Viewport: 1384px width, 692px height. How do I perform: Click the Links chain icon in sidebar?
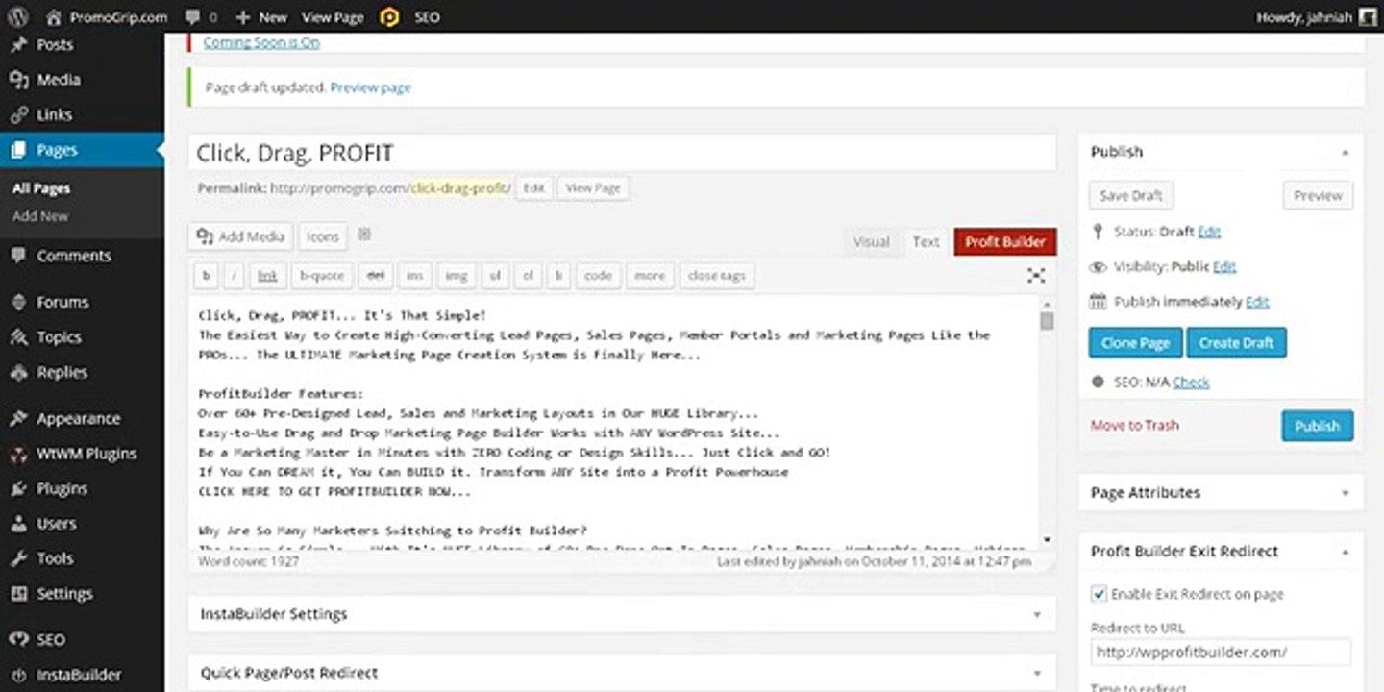coord(18,114)
